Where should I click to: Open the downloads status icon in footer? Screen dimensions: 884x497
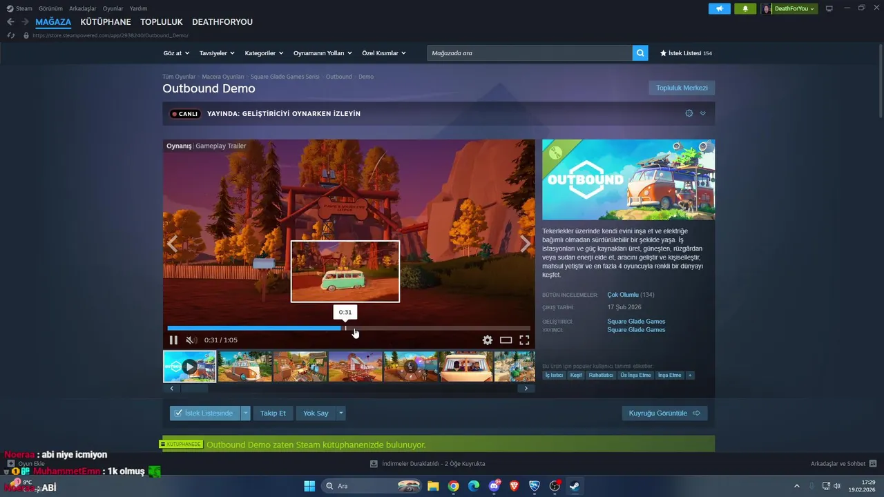click(374, 464)
